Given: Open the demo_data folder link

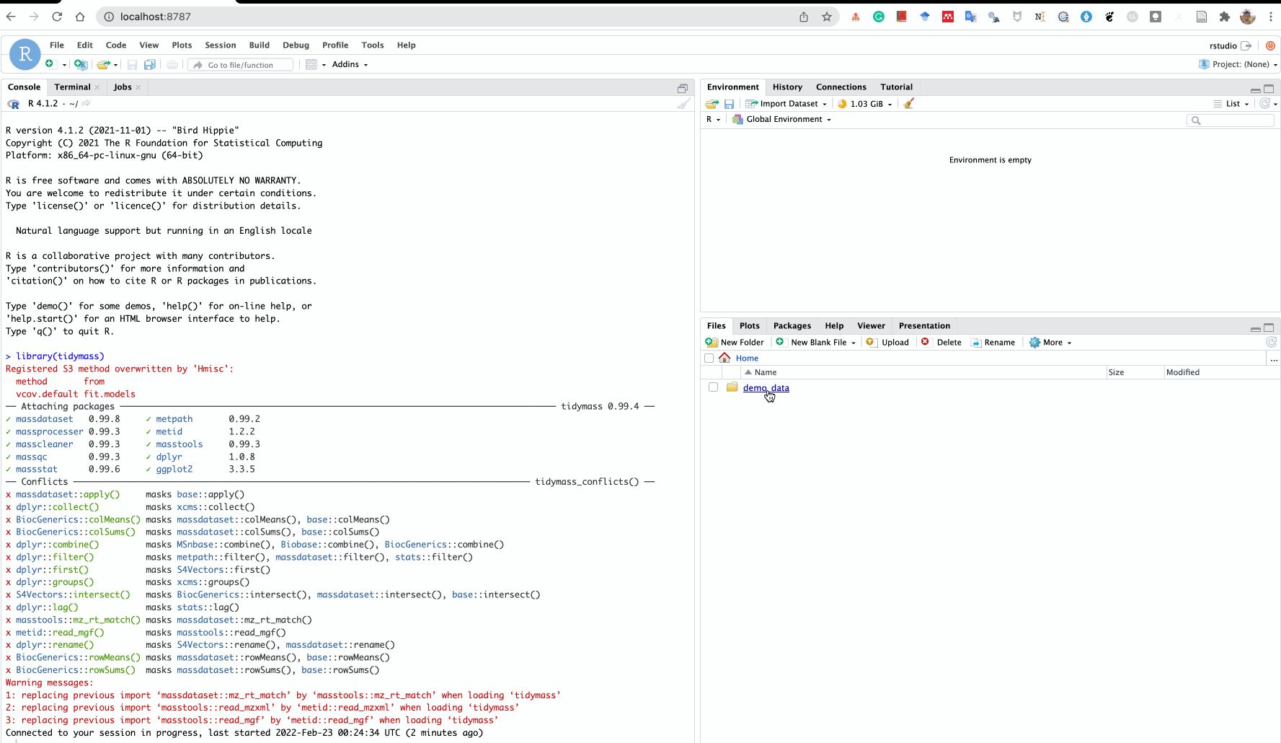Looking at the screenshot, I should coord(766,387).
